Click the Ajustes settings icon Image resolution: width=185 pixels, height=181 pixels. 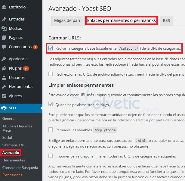point(4,96)
